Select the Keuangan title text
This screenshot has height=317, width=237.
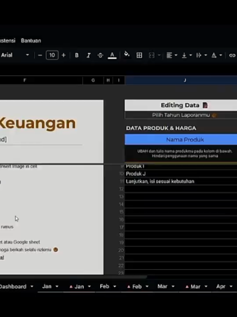coord(38,124)
